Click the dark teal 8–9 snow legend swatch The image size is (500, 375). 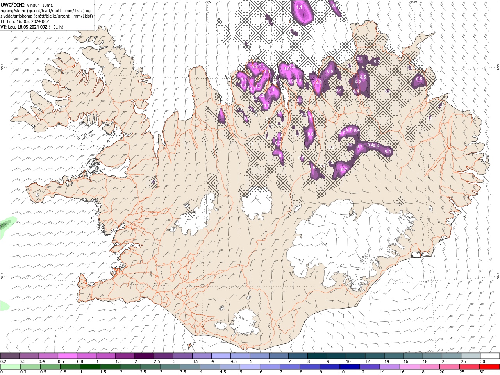pos(317,356)
